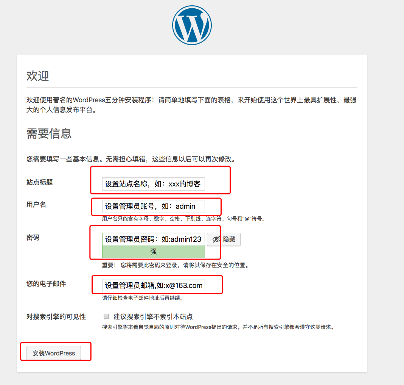Screen dimensions: 404x385
Task: Click the WordPress logo at top
Action: pos(192,25)
